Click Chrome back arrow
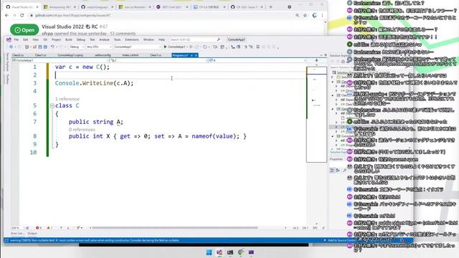Image resolution: width=459 pixels, height=258 pixels. pos(7,15)
